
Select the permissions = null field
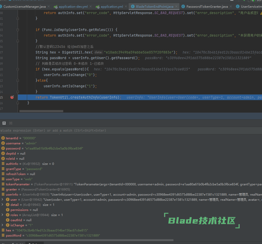[131, 210]
